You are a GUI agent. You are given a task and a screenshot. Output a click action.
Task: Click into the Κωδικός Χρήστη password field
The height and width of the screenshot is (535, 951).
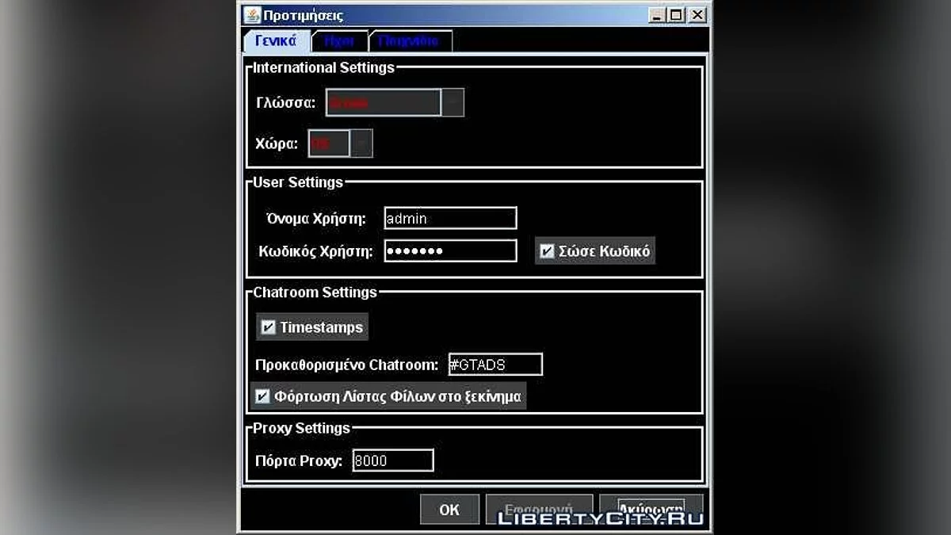(x=450, y=251)
